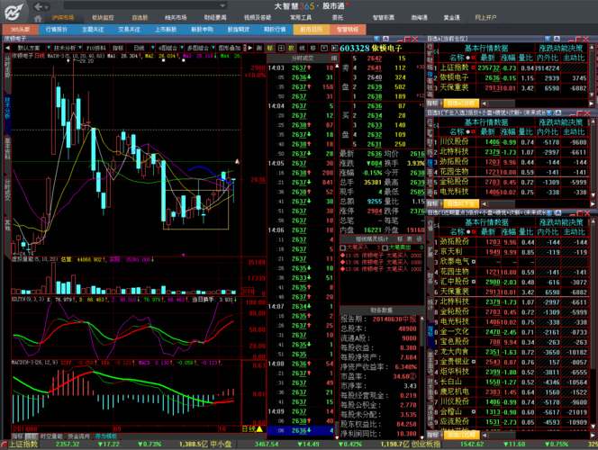This screenshot has height=450, width=598.
Task: Expand the 默认方案 dropdown arrow
Action: tap(49, 48)
